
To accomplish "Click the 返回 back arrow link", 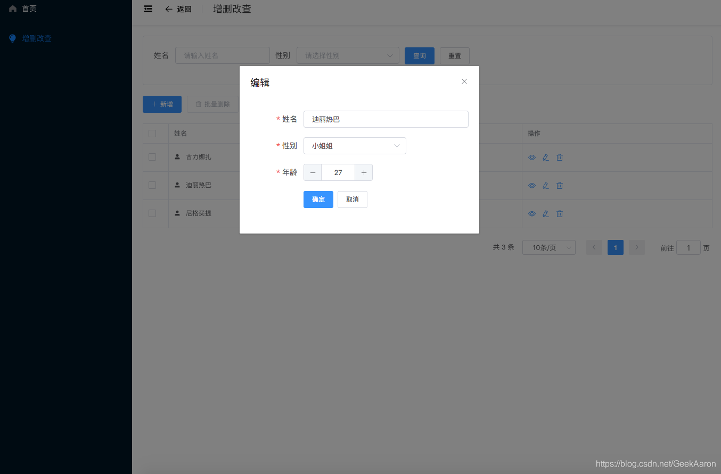I will coord(178,9).
